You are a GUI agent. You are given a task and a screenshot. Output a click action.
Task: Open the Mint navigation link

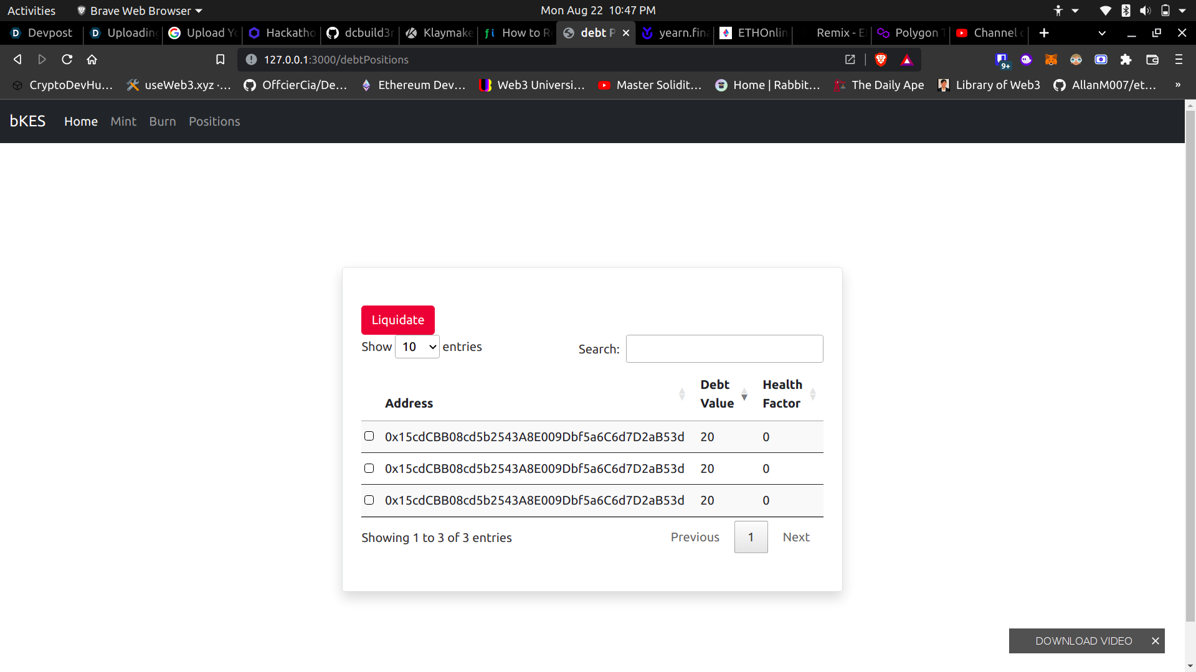[x=123, y=121]
